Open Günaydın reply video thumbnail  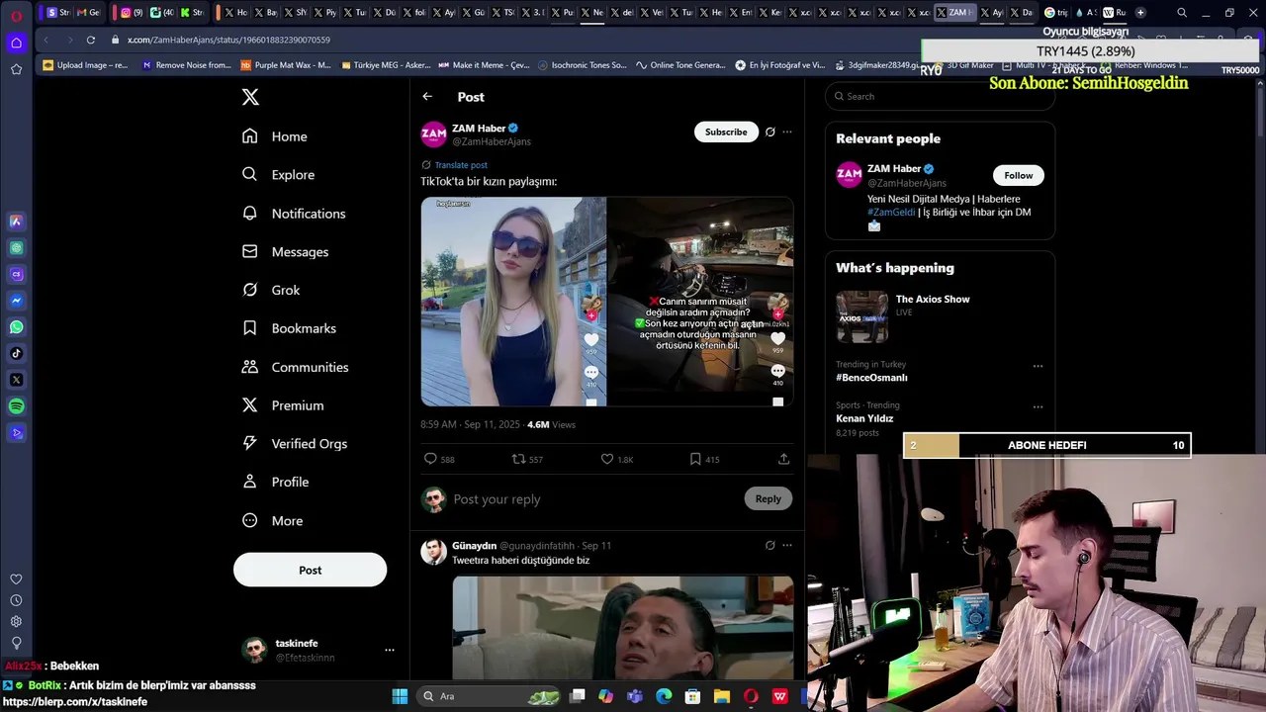coord(623,628)
